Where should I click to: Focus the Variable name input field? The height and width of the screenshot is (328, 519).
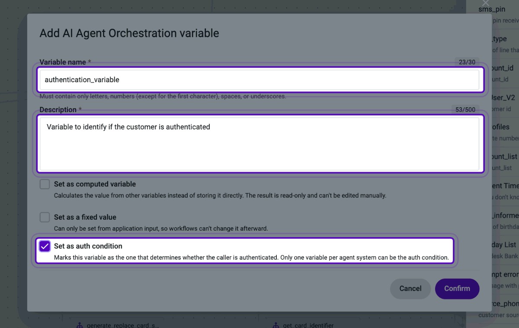[260, 80]
